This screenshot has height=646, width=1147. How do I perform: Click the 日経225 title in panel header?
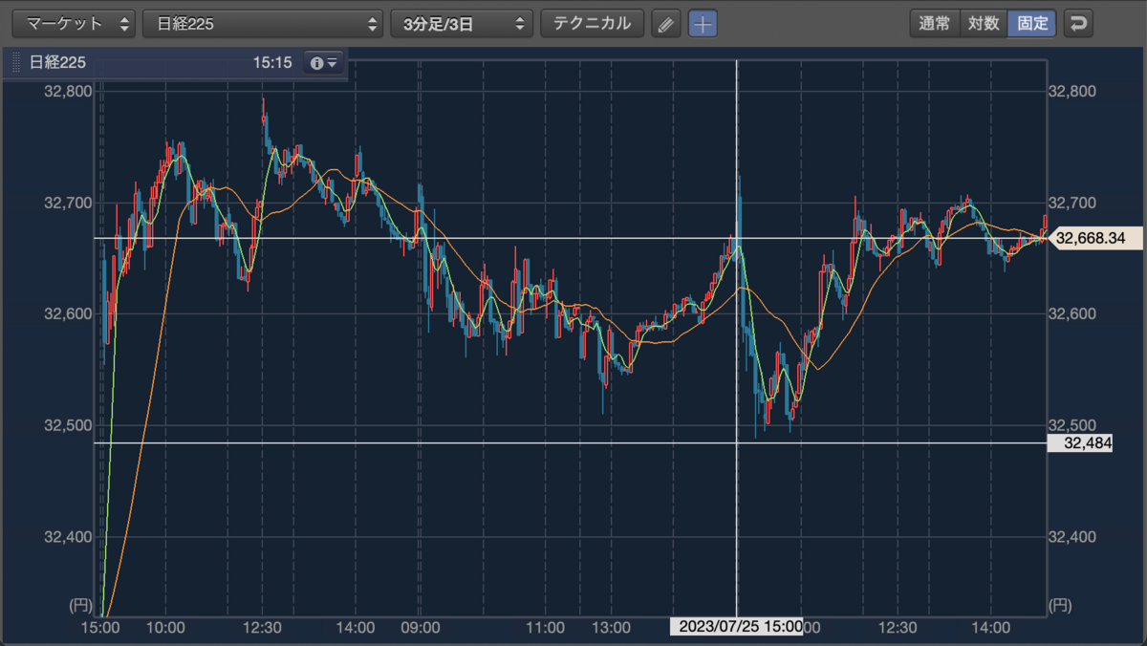click(x=57, y=64)
